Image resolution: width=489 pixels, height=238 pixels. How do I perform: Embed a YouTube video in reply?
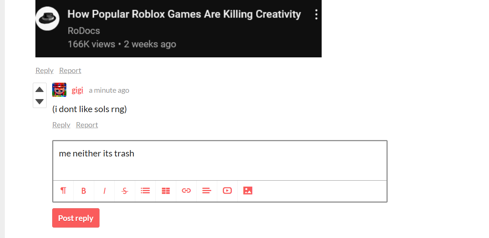pos(227,191)
